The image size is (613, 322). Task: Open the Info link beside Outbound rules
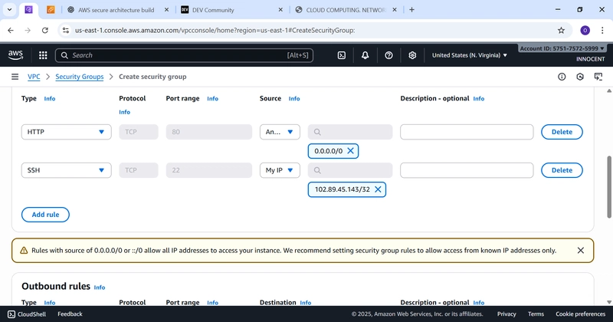100,287
